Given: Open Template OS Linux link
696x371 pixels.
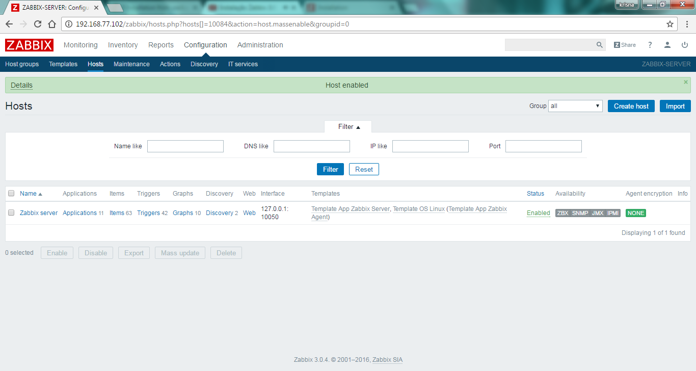Looking at the screenshot, I should coord(419,209).
